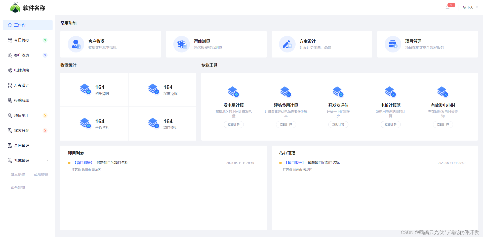This screenshot has height=237, width=483.
Task: Click the 投融资表 sidebar icon
Action: coord(10,100)
